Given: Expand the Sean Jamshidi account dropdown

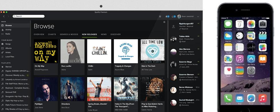Looking at the screenshot, I should tap(198, 16).
